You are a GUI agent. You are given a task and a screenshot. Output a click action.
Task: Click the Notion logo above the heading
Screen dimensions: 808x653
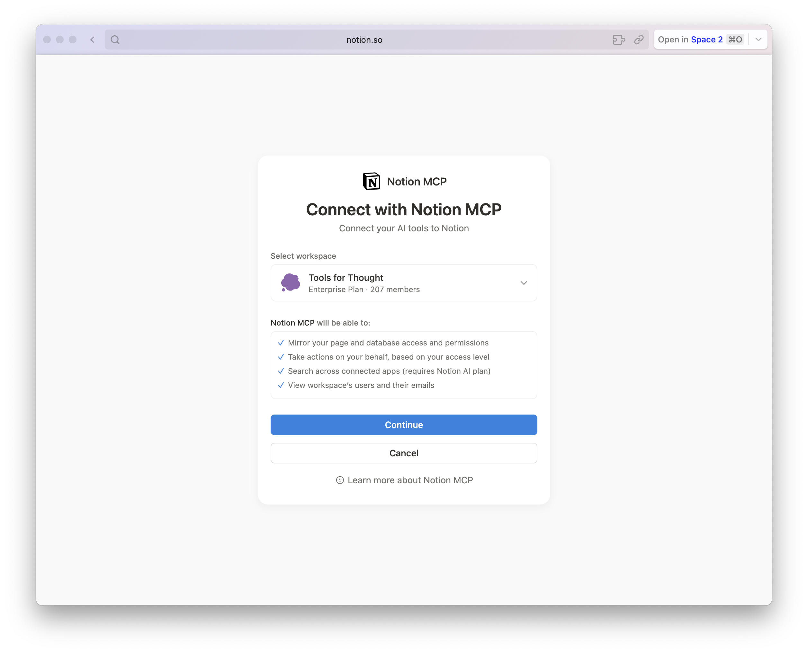click(x=372, y=182)
